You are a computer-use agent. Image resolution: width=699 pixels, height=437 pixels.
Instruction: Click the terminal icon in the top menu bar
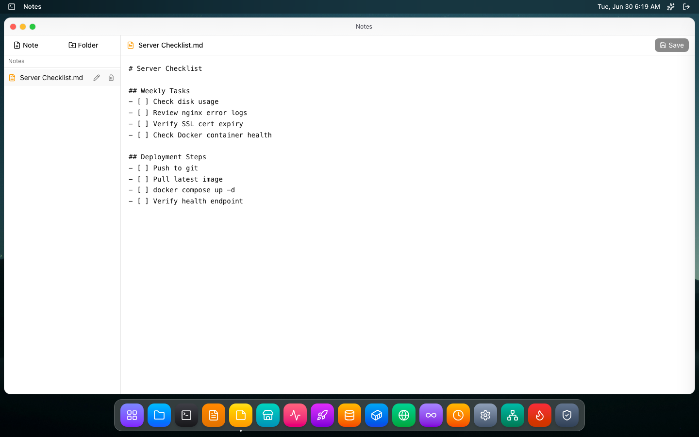click(x=12, y=7)
